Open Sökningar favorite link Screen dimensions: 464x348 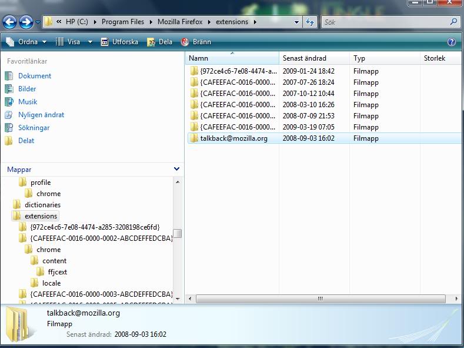coord(34,128)
